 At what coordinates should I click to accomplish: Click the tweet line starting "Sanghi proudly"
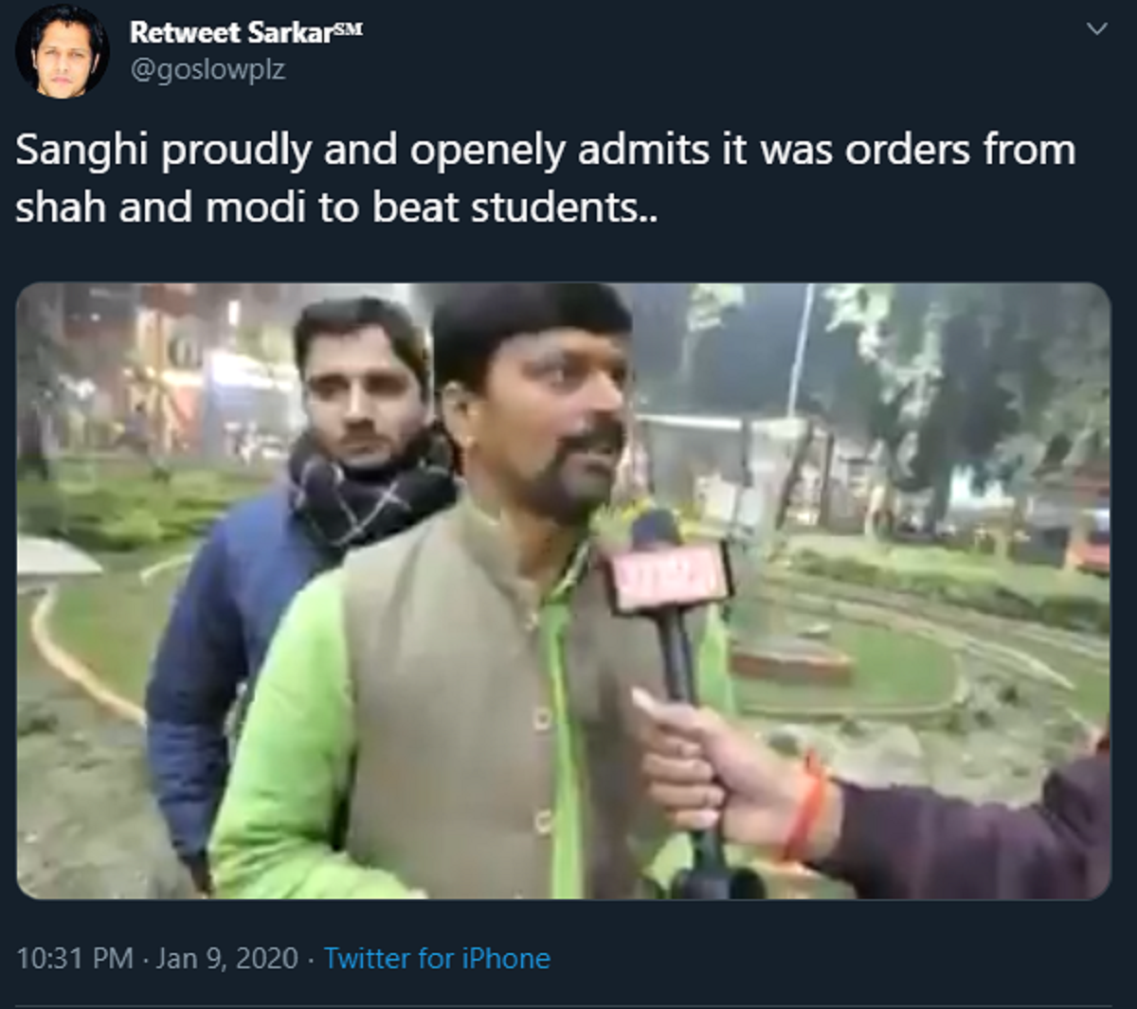point(546,152)
